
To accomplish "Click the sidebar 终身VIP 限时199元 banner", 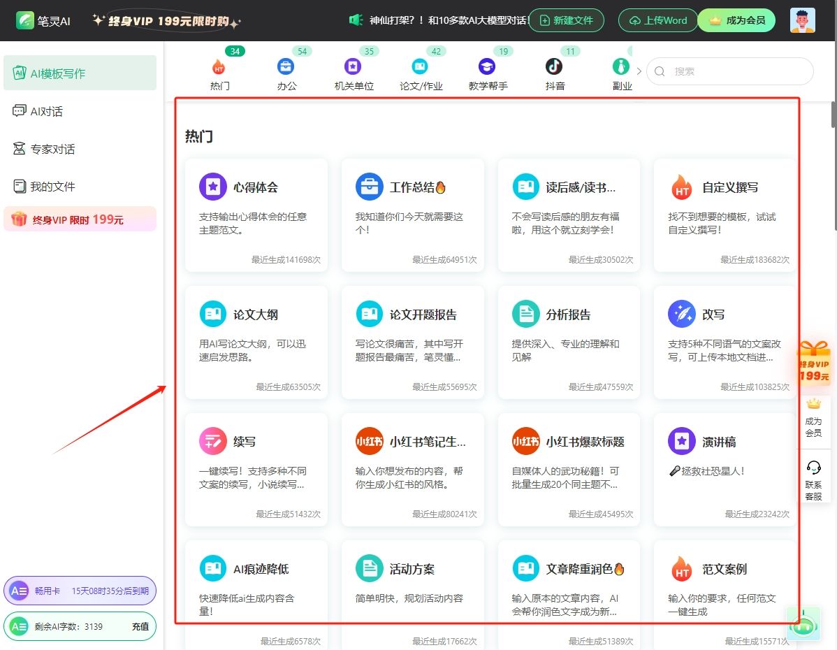I will [x=80, y=219].
